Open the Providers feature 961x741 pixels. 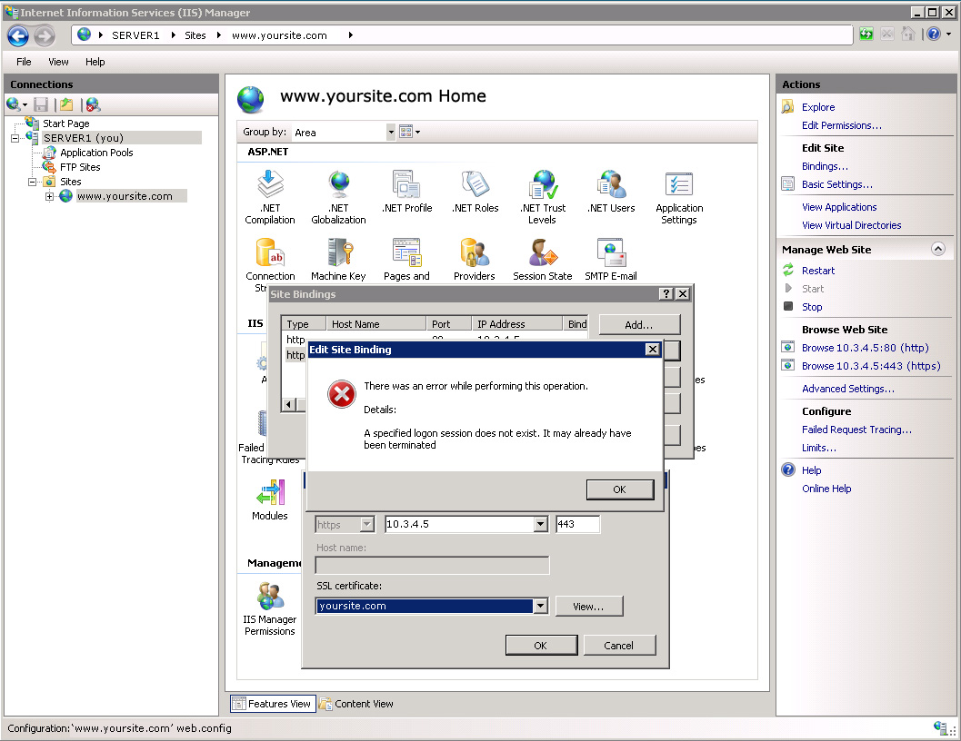pyautogui.click(x=475, y=260)
